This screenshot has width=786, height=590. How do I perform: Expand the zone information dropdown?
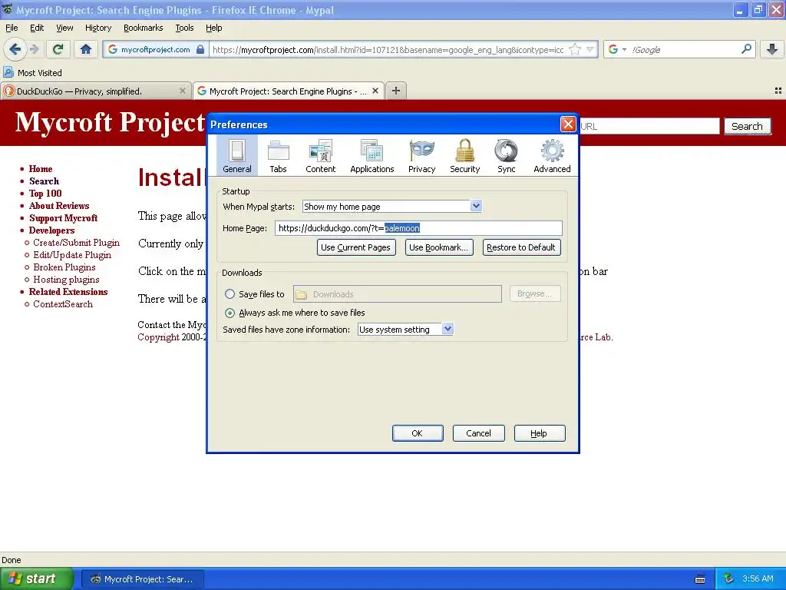pos(447,329)
